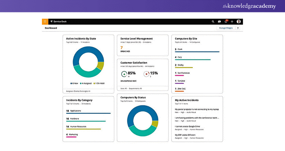Open the 7 breaches count link
The height and width of the screenshot is (151, 285).
122,48
